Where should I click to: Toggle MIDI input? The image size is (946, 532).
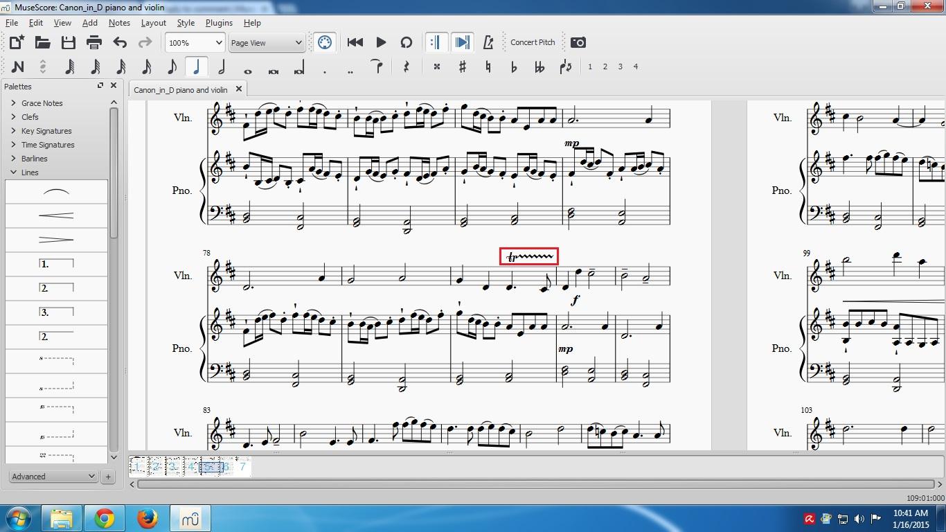[324, 42]
